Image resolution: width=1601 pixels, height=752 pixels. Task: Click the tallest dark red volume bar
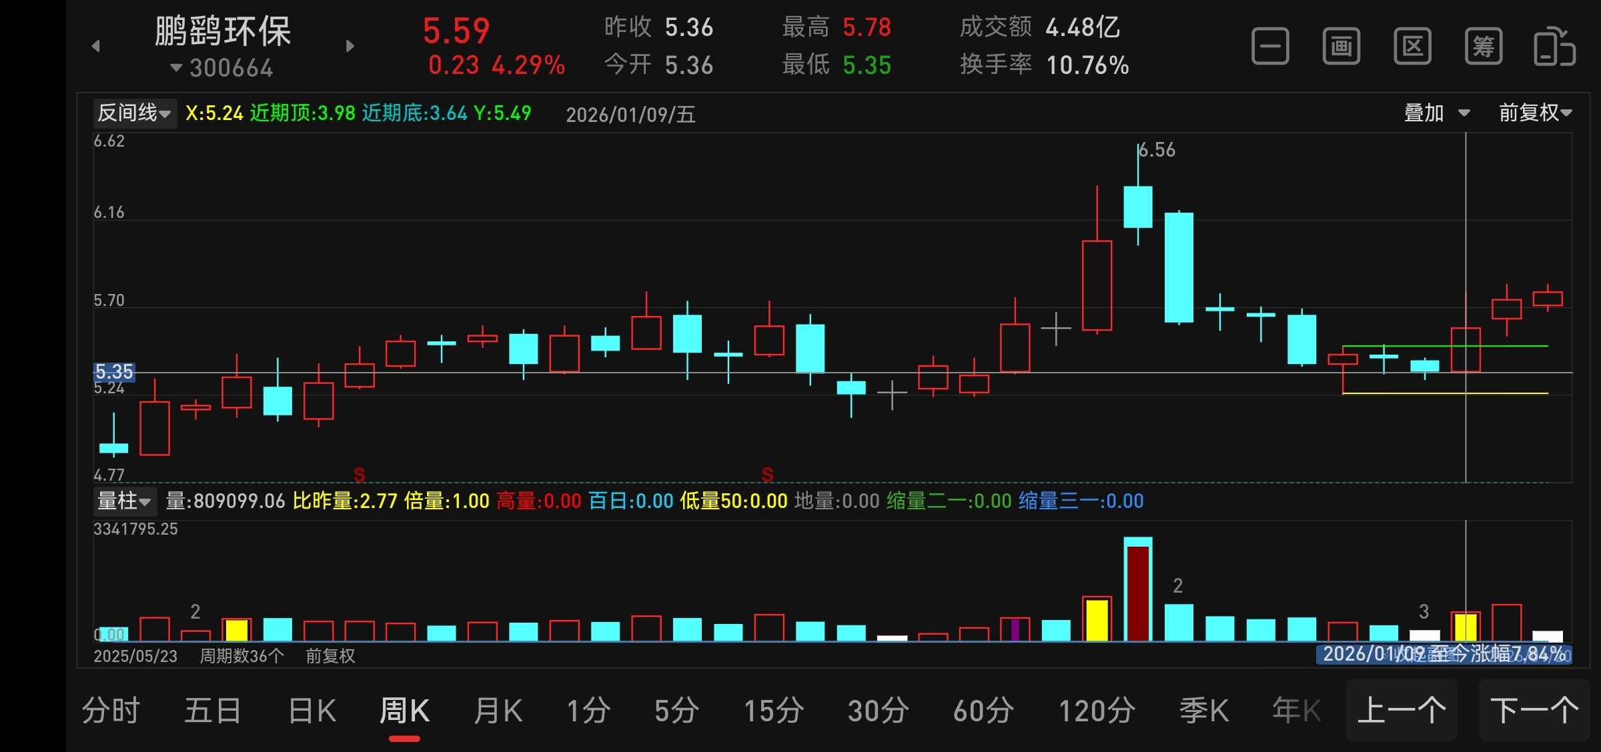point(1138,593)
